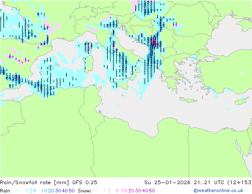
Task: Select the Snow legend value 5
Action: click(117, 191)
